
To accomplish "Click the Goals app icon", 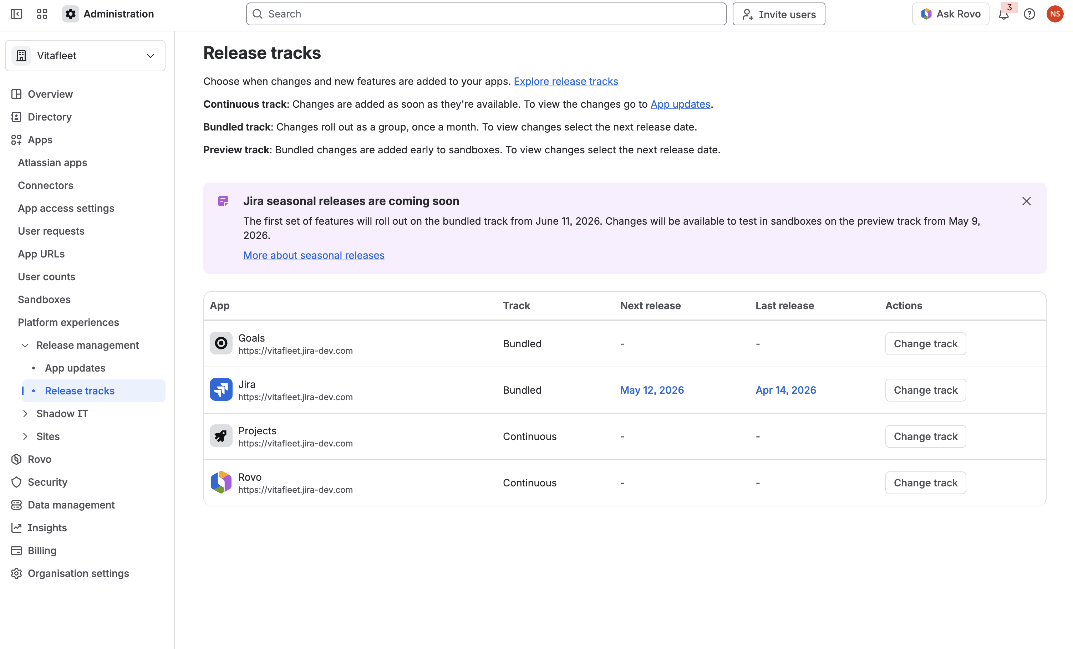I will tap(221, 343).
